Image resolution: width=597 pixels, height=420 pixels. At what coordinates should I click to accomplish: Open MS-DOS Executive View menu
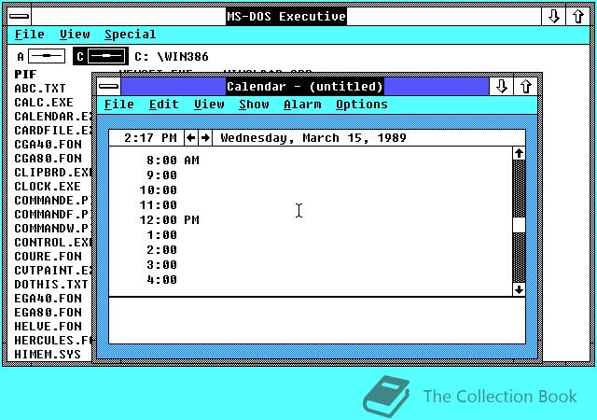pyautogui.click(x=75, y=35)
